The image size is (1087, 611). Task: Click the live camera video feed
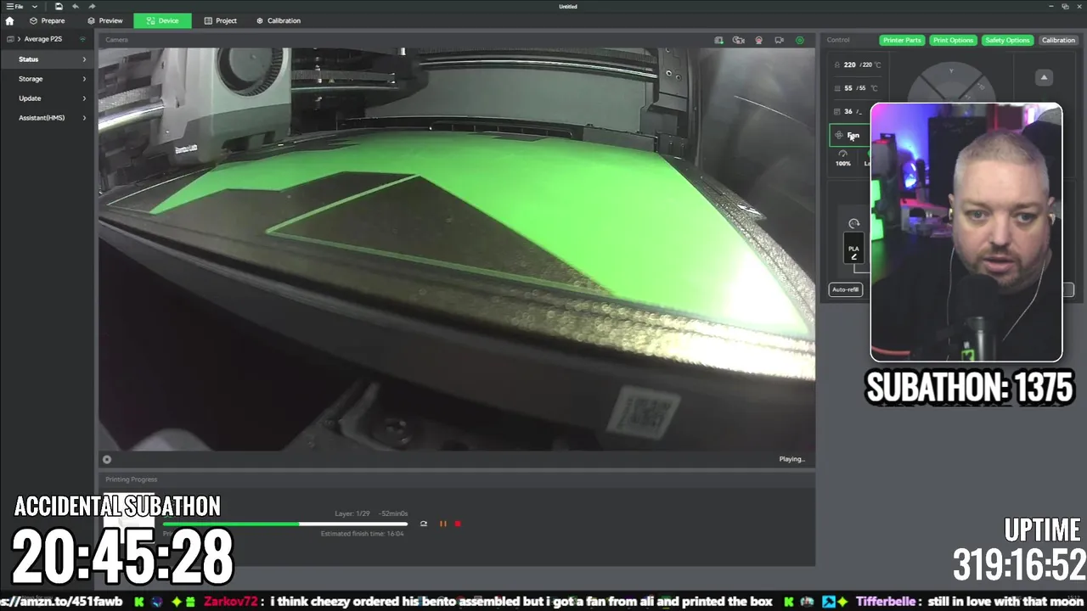tap(457, 249)
